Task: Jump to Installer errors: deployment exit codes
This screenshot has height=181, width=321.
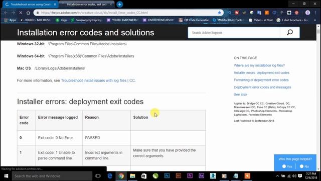Action: point(261,72)
